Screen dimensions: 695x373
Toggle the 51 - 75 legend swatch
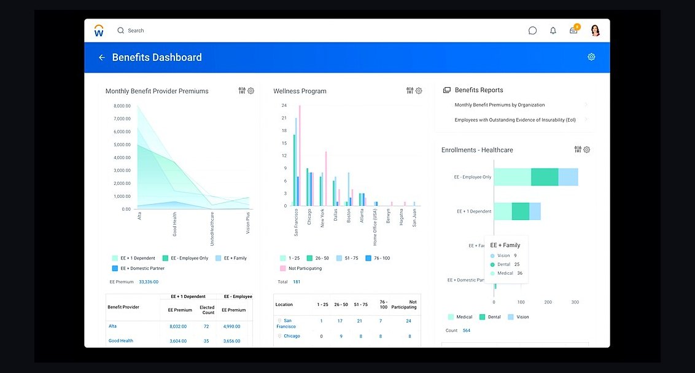(339, 258)
